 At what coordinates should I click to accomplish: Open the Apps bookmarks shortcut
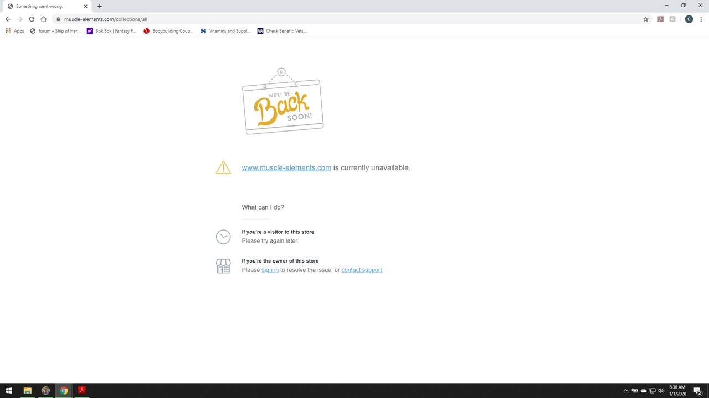click(15, 31)
